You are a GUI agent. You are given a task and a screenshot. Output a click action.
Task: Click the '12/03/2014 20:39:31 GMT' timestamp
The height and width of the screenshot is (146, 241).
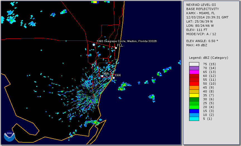pyautogui.click(x=207, y=17)
